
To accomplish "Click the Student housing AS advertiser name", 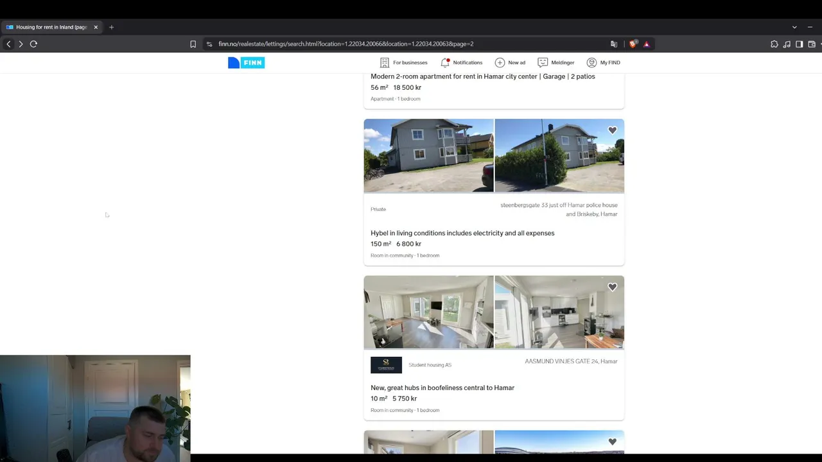I will click(430, 365).
